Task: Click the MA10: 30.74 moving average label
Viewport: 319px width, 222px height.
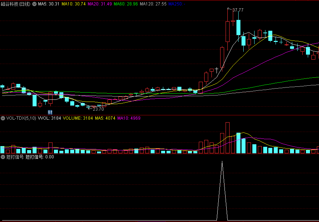Action: coord(74,4)
